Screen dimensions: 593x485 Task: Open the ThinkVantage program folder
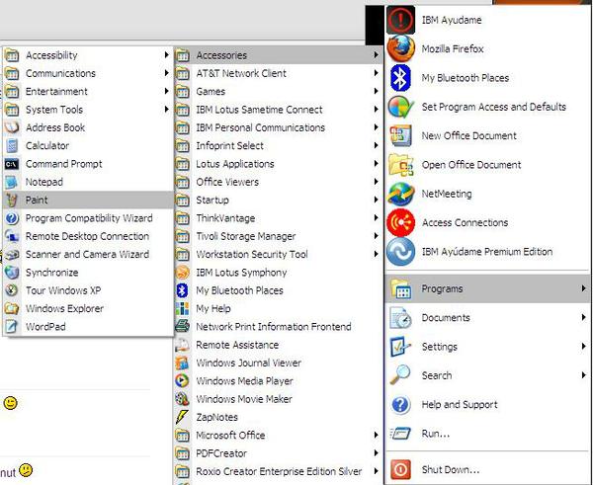(x=279, y=218)
